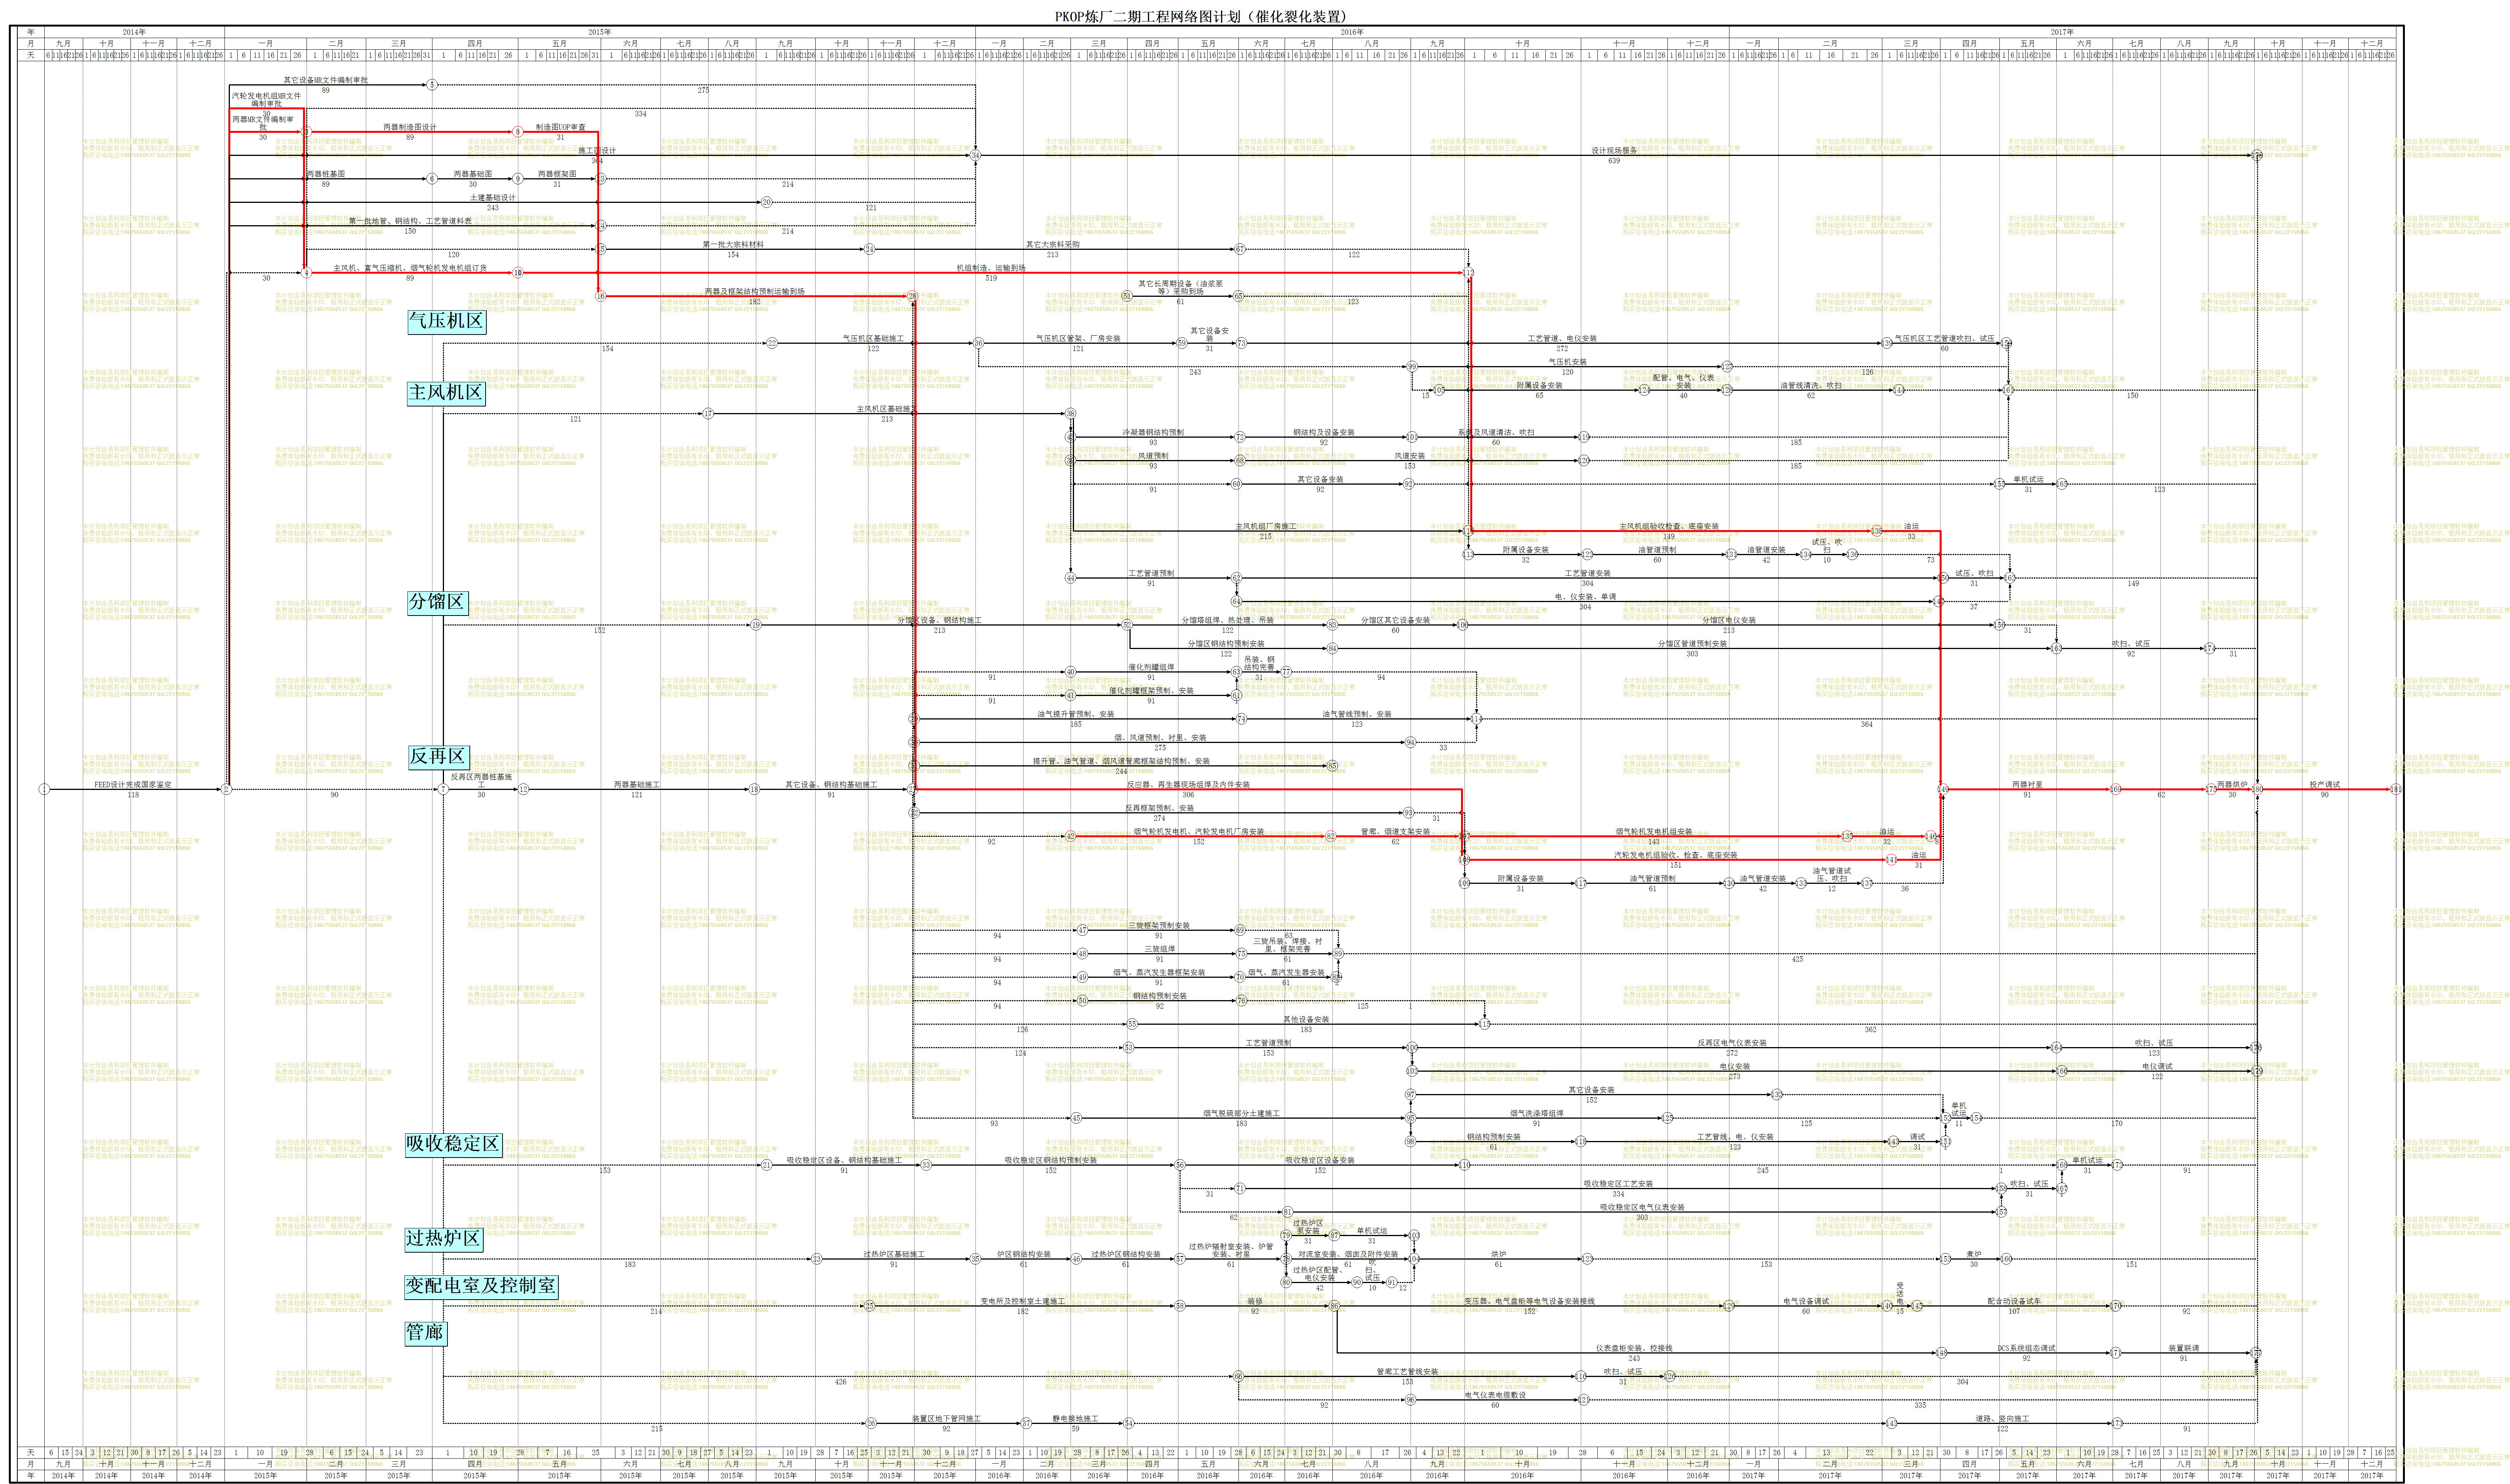
Task: Select the 气压机区 section label
Action: point(446,321)
